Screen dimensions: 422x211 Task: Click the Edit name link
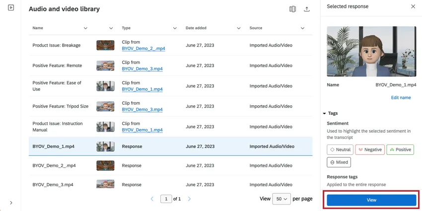[x=401, y=98]
